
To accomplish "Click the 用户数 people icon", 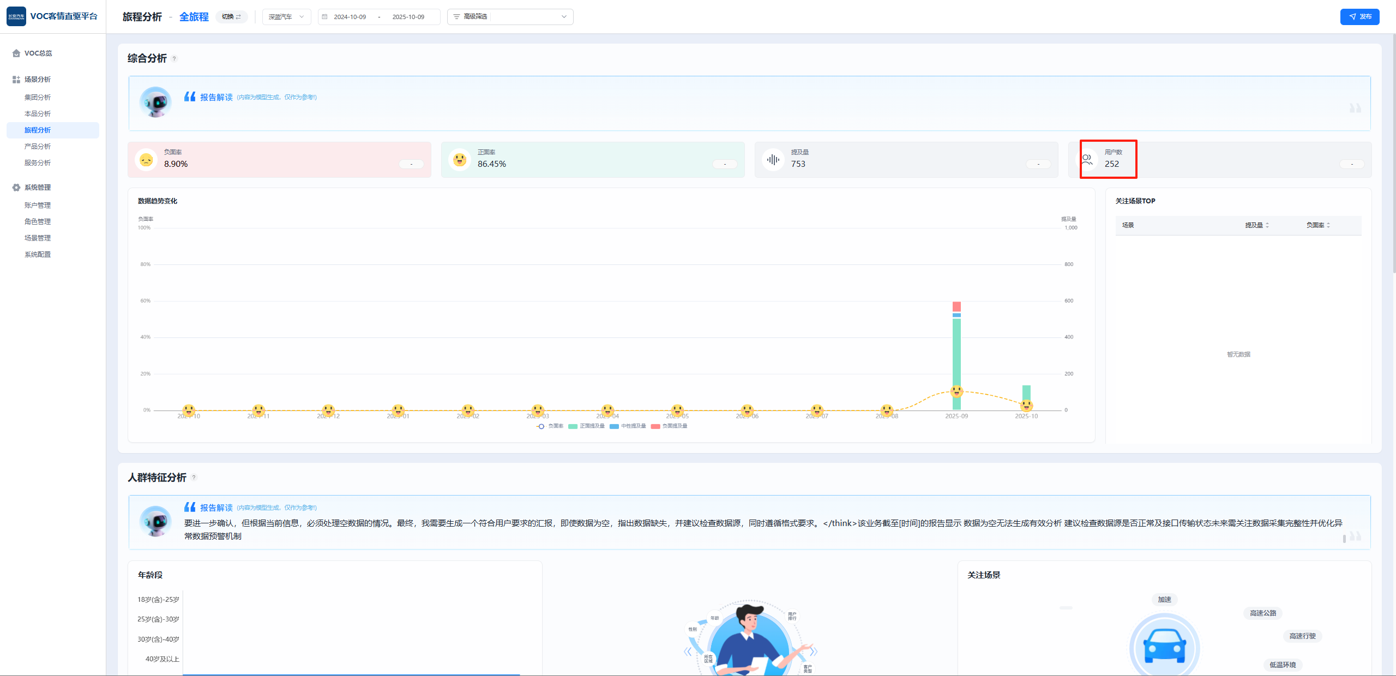I will (1087, 160).
